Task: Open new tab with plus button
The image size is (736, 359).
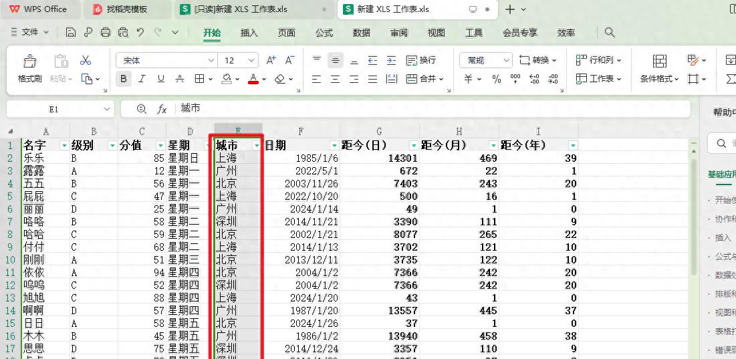Action: [510, 9]
